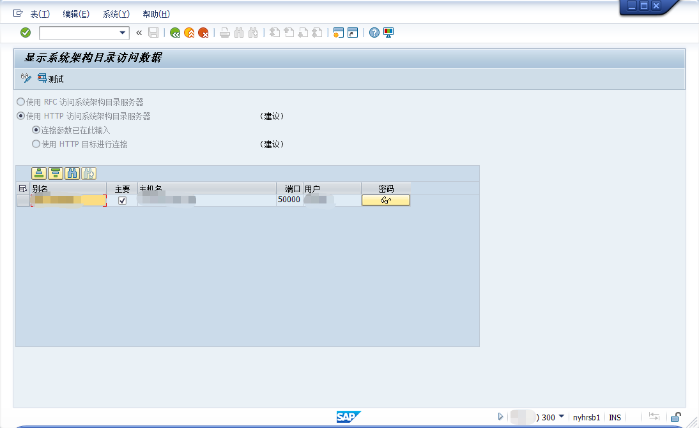Click the port value 50000 cell

(289, 200)
